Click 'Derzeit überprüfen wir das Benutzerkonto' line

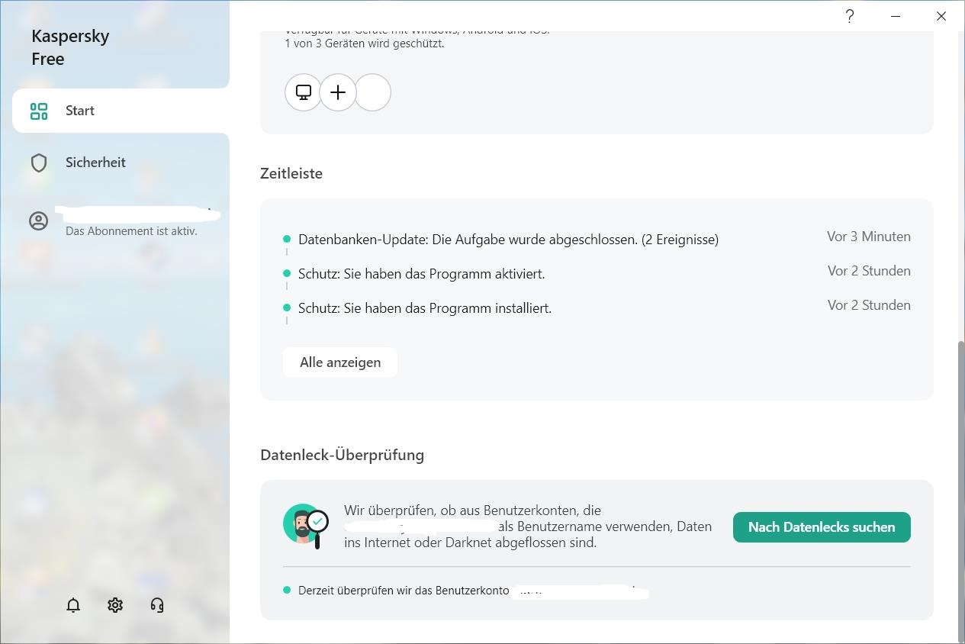coord(404,591)
